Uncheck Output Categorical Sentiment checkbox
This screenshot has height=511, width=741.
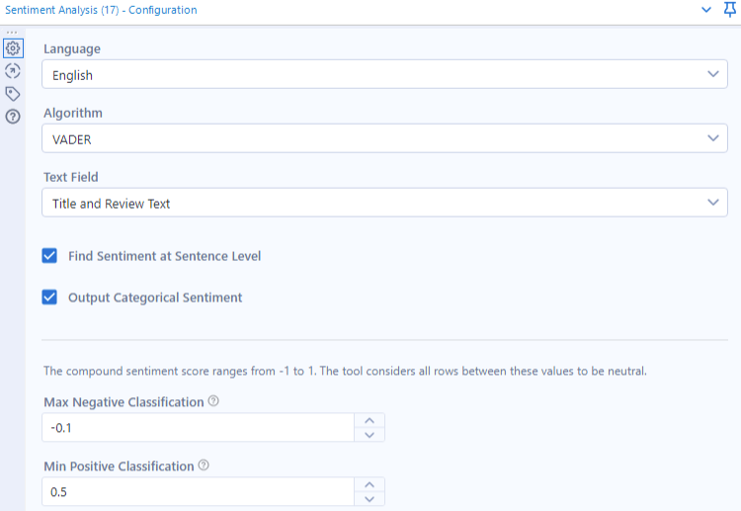coord(49,298)
